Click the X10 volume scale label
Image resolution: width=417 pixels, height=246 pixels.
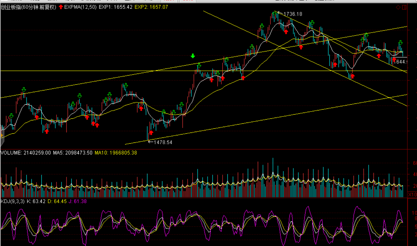412,195
